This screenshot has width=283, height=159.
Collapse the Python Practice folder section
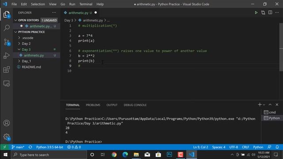pos(16,32)
